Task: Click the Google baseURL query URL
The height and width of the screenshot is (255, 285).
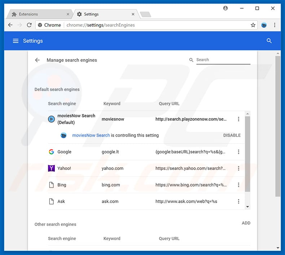Action: [190, 152]
